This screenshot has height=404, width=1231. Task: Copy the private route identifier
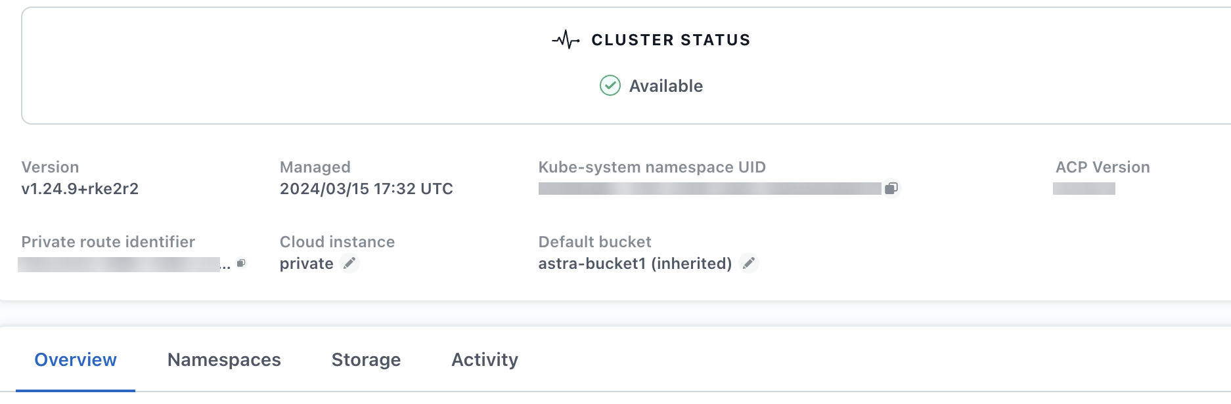[241, 264]
